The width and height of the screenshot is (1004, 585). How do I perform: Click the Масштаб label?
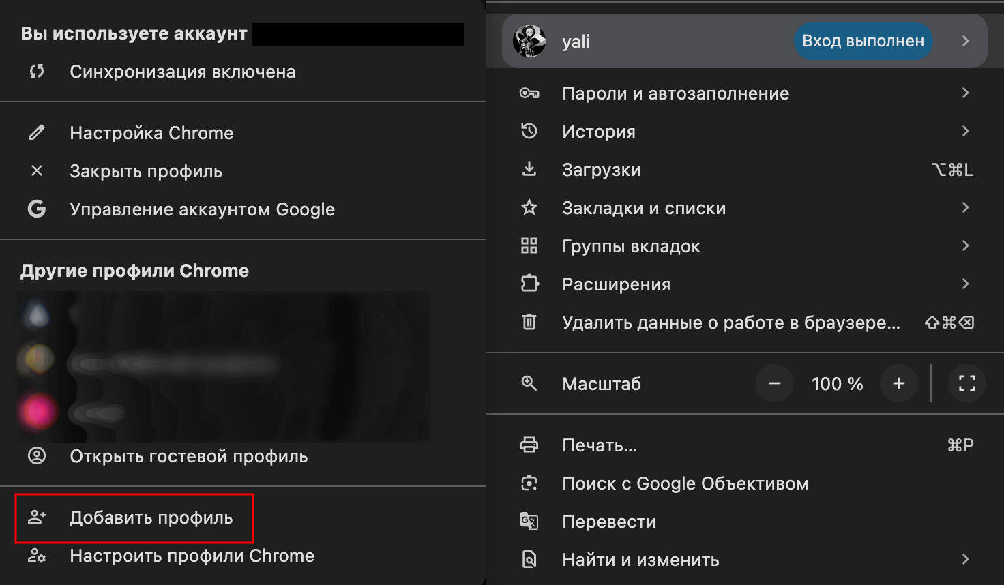pos(602,383)
